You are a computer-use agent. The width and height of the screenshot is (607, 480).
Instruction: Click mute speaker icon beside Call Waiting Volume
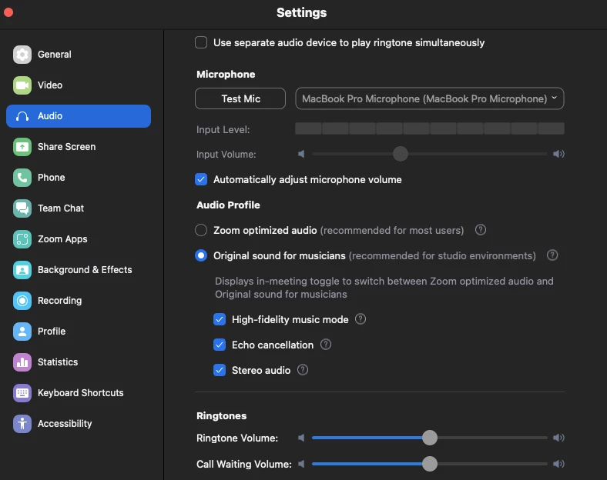301,464
